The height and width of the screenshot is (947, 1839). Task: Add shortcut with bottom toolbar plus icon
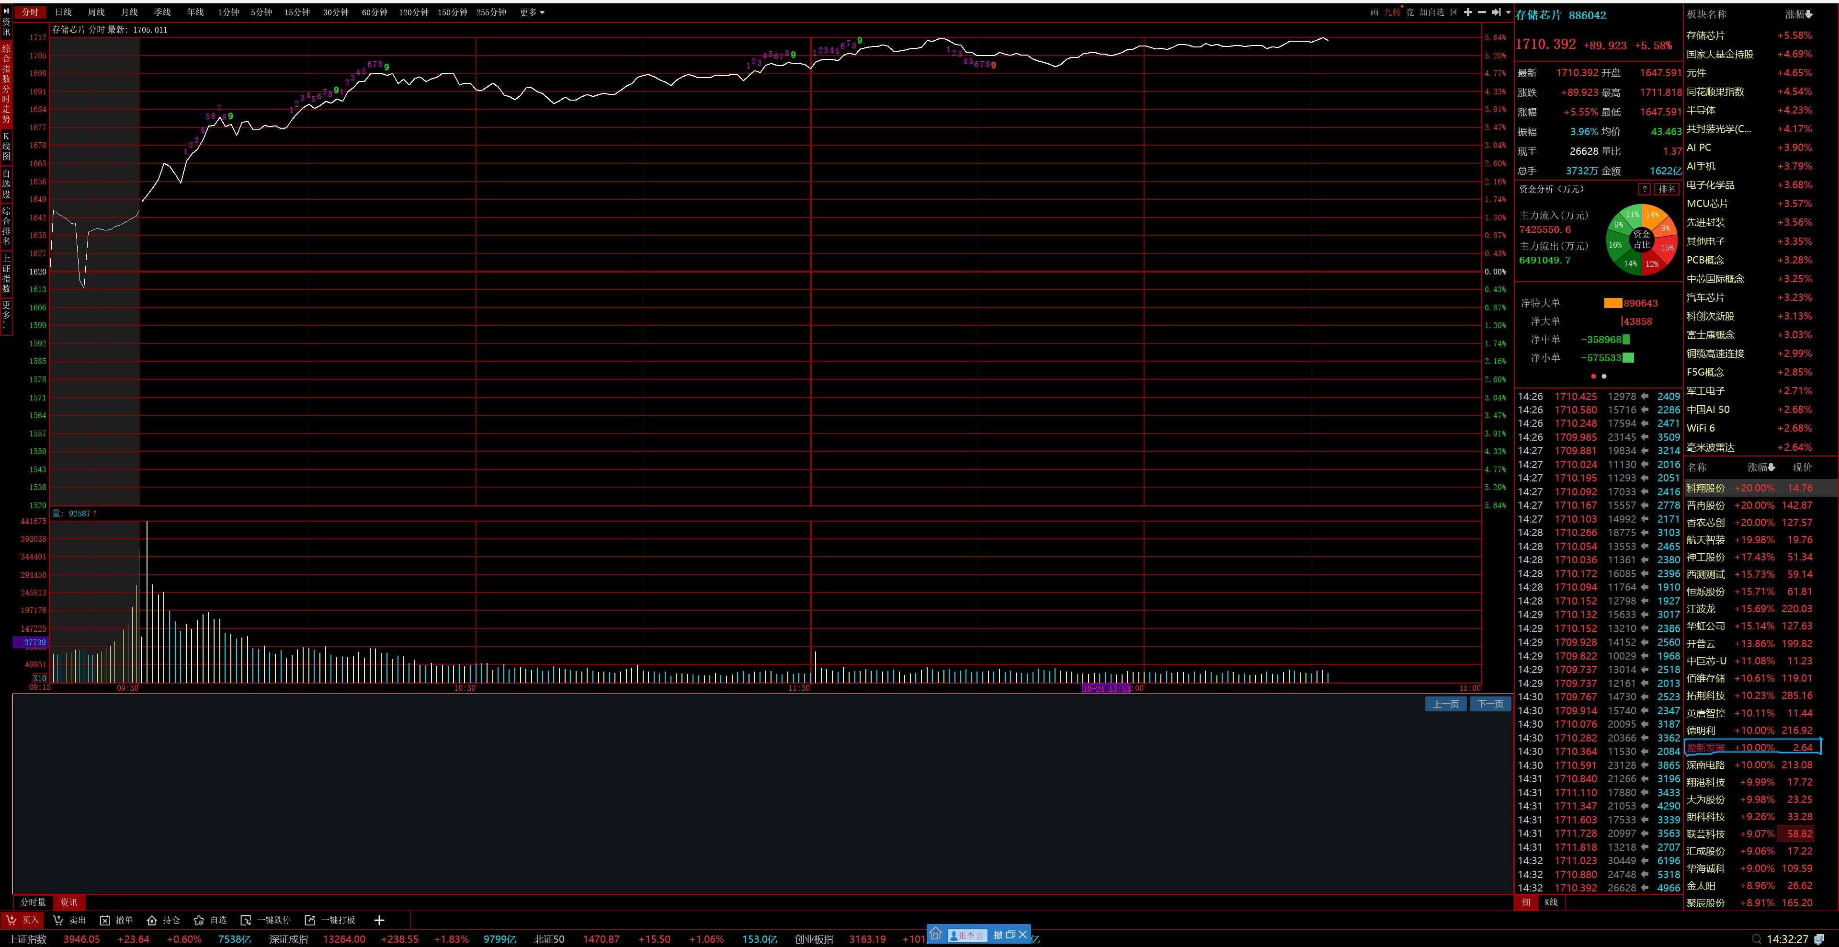pyautogui.click(x=379, y=920)
